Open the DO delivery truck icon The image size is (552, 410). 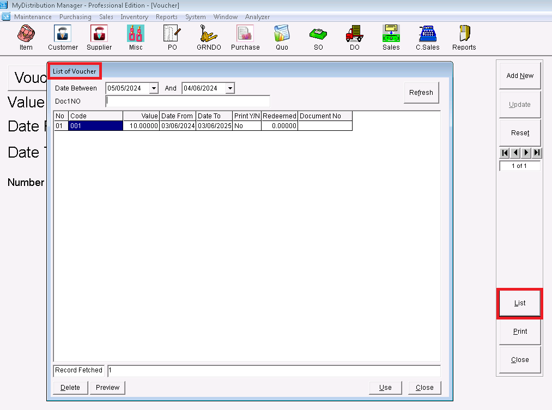(354, 34)
